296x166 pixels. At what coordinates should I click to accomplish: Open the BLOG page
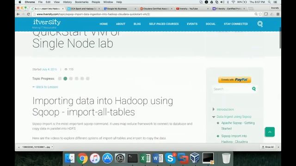point(137,24)
